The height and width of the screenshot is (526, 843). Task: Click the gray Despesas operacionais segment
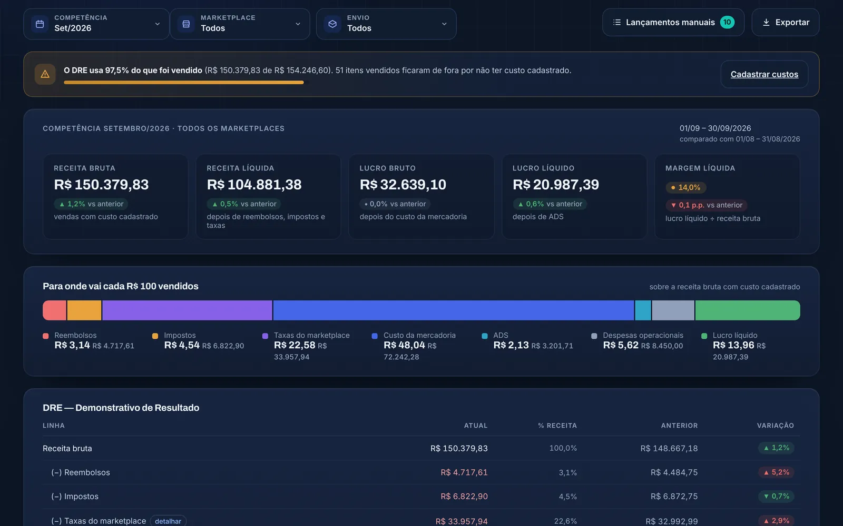coord(673,310)
